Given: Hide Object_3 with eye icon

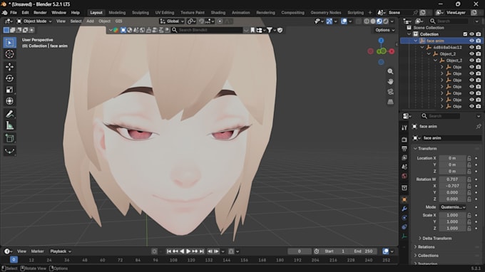Looking at the screenshot, I should coord(471,61).
